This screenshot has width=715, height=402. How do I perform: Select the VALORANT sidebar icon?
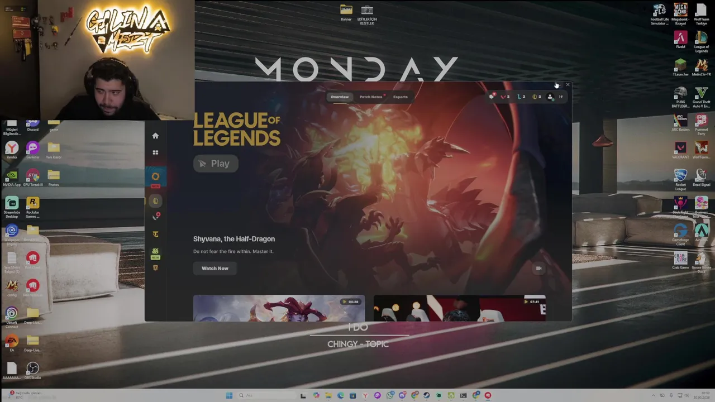click(x=156, y=217)
